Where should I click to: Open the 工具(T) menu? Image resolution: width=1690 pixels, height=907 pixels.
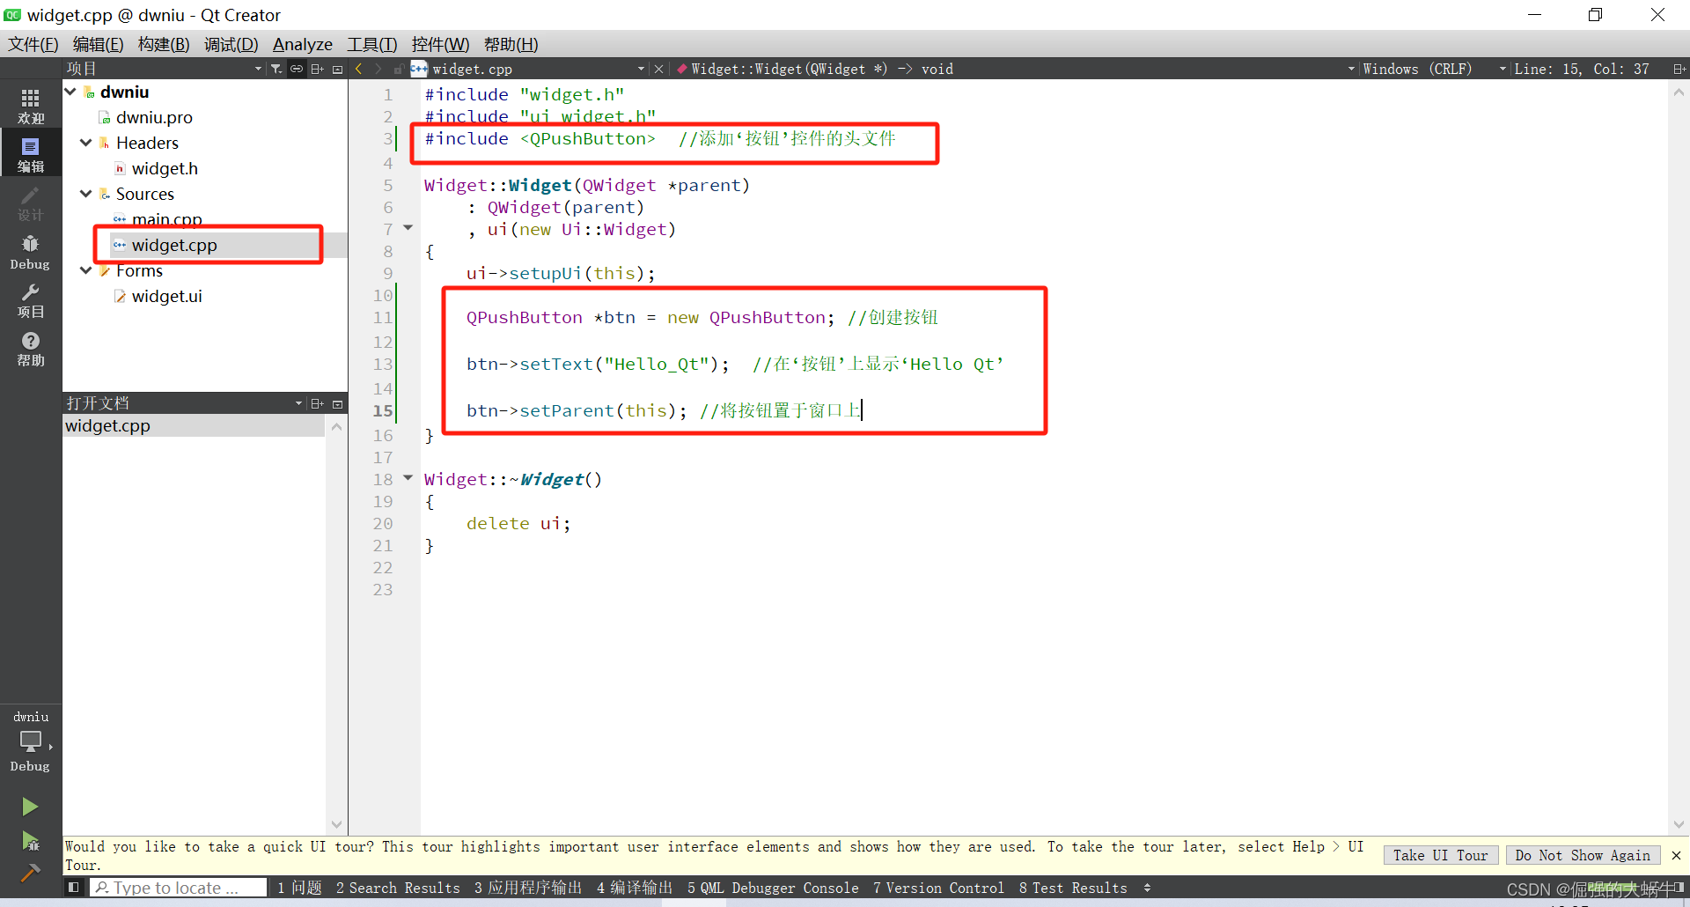tap(371, 44)
